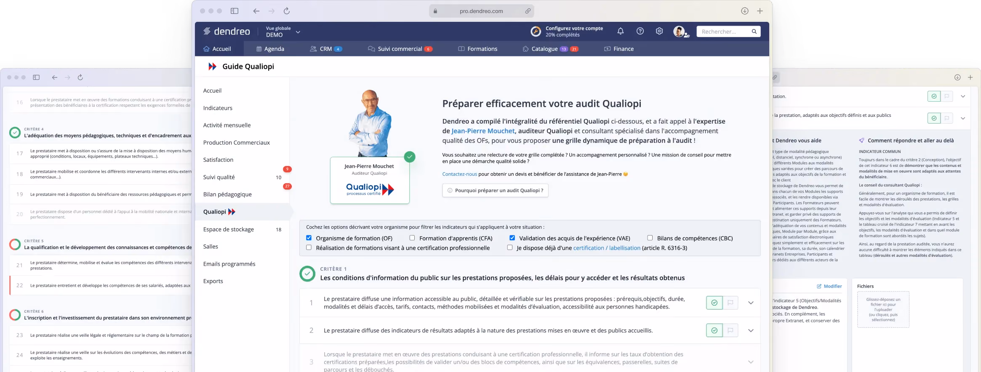Switch to the CRM tab
981x372 pixels.
326,49
